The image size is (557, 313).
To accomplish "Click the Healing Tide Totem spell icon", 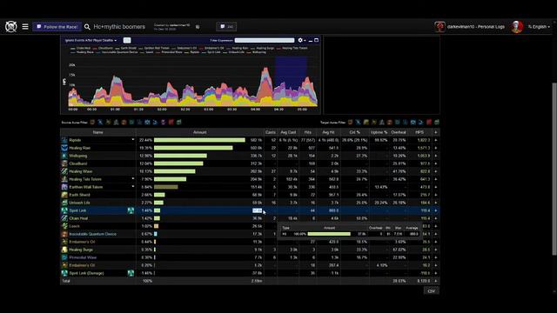I will (x=64, y=179).
